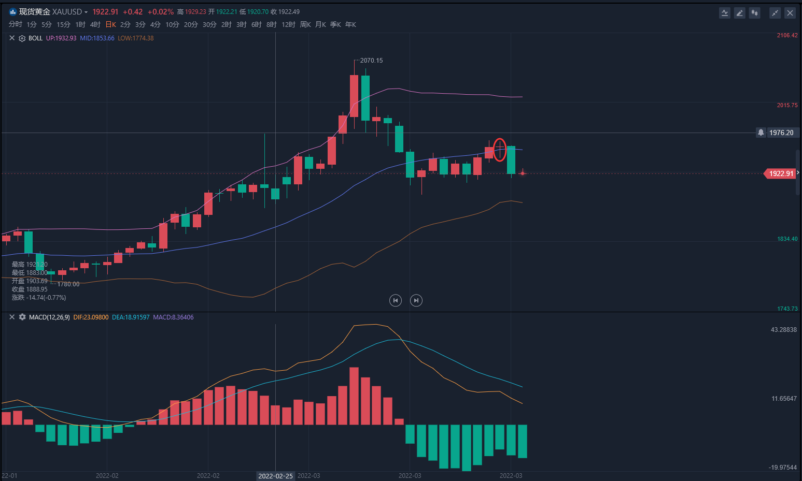Click the MACD(12,26,9) indicator label
Viewport: 802px width, 481px height.
coord(49,317)
